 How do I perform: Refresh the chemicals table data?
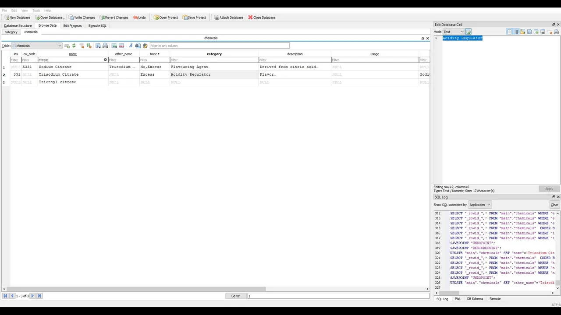[x=74, y=45]
